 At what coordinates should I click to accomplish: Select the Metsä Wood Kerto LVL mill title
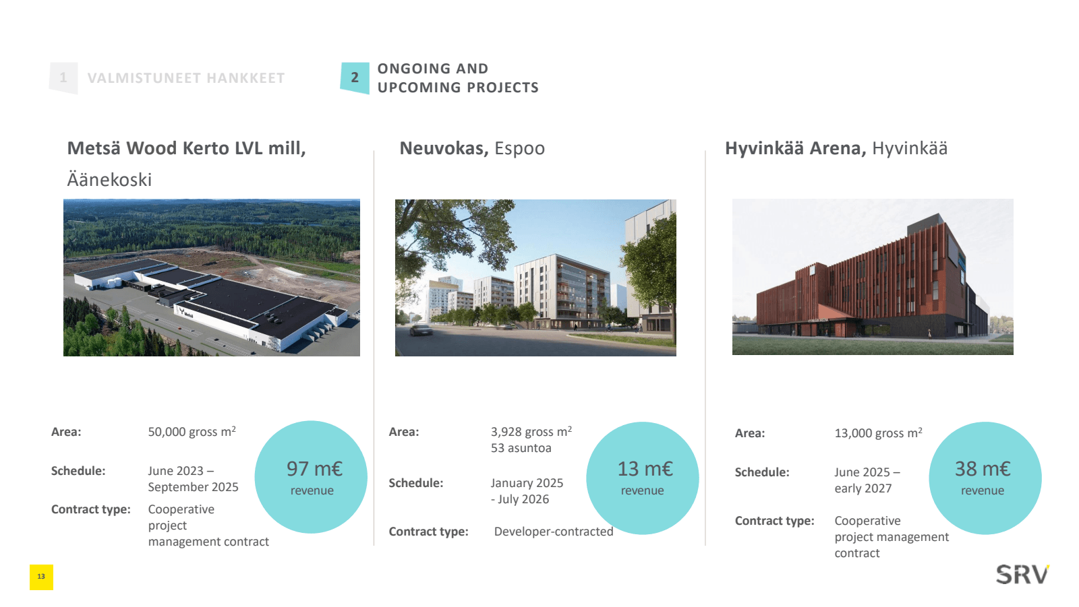pos(187,148)
